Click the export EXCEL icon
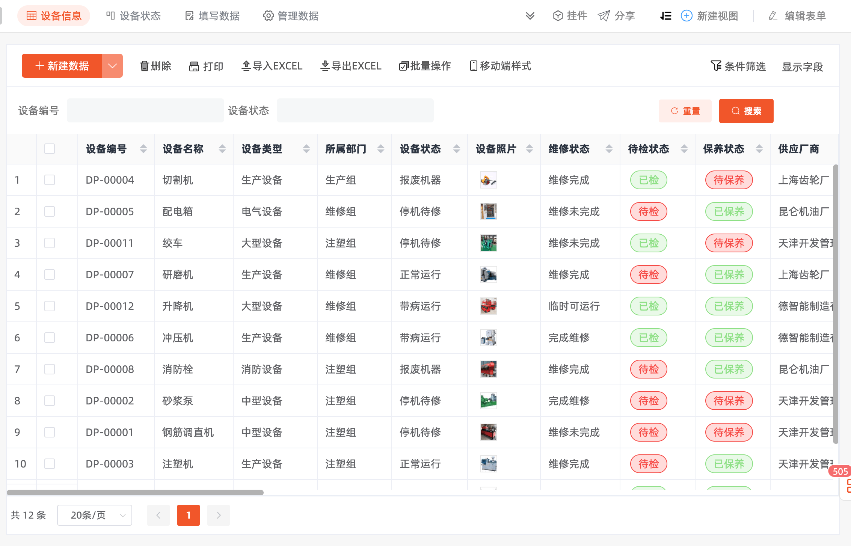Screen dimensions: 851x546 point(325,66)
